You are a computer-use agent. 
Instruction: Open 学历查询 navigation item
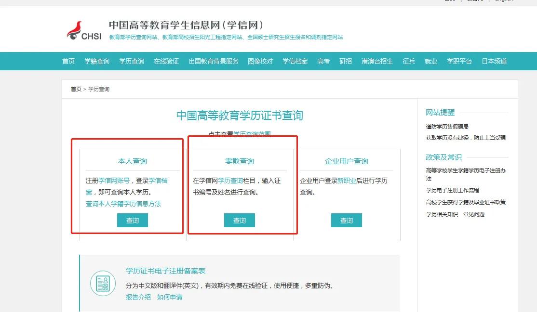[132, 61]
